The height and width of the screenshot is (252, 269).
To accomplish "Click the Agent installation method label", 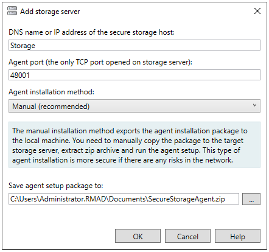I will click(51, 92).
